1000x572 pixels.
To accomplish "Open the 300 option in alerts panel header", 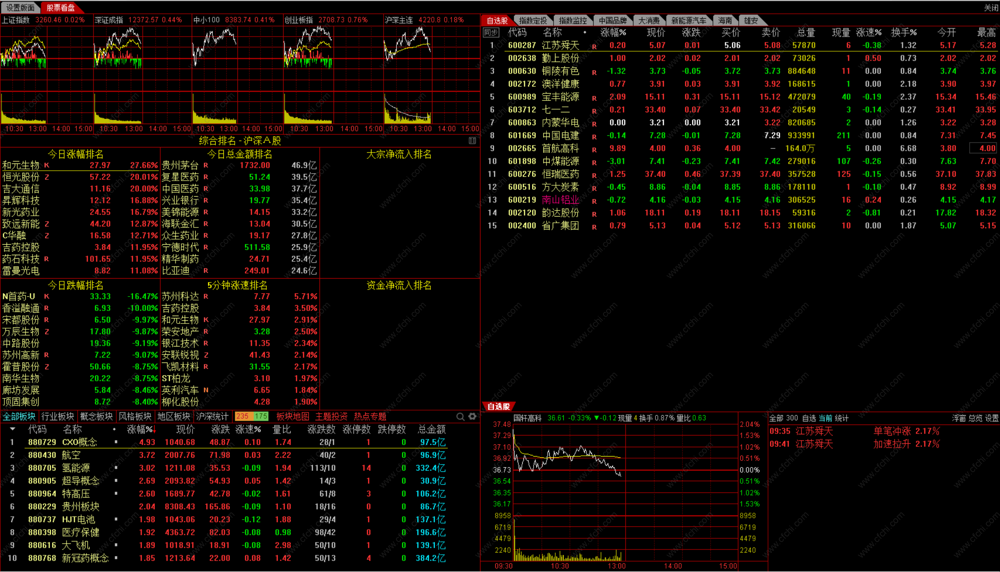I will click(x=791, y=418).
